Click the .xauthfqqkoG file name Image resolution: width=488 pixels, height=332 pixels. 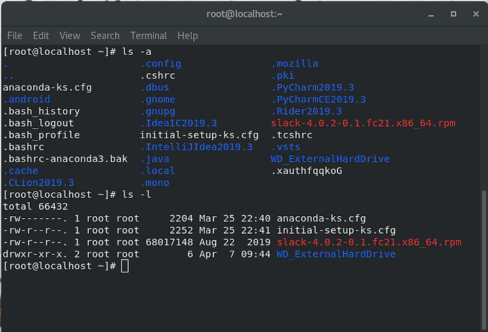point(306,171)
